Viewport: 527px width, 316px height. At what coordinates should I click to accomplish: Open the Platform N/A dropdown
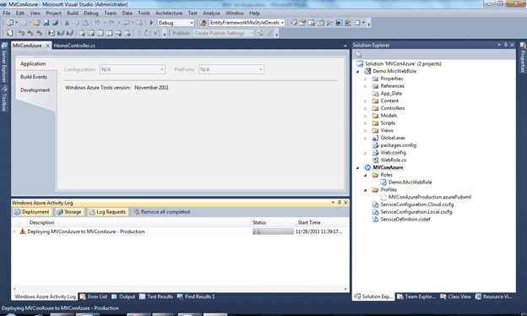coord(231,69)
